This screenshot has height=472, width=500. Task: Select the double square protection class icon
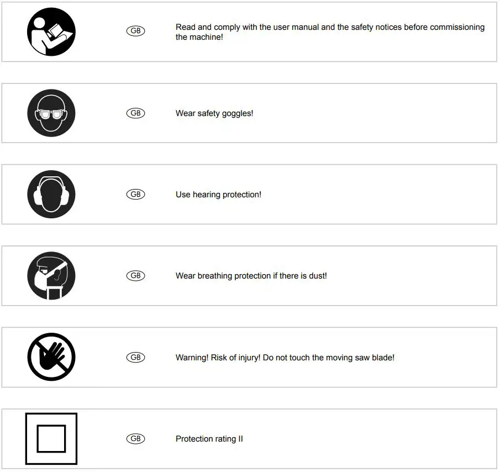click(x=51, y=439)
